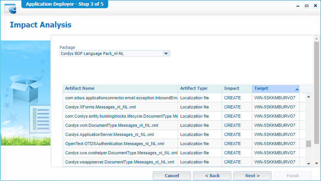Viewport: 321px width, 181px height.
Task: Click the outer panel scrollbar thumb
Action: pyautogui.click(x=316, y=93)
